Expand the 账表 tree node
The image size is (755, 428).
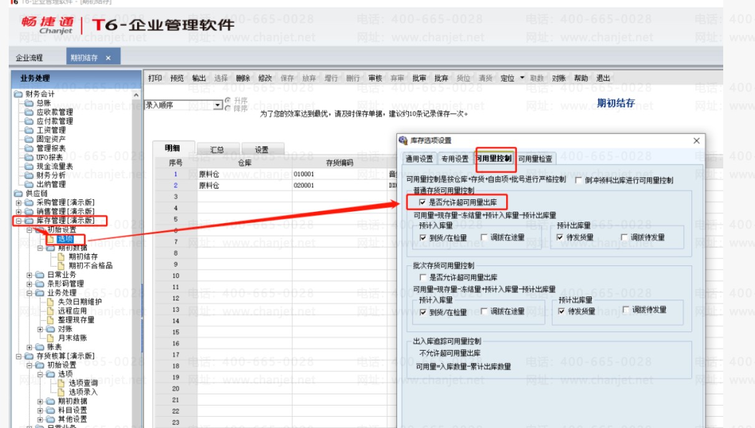[29, 347]
